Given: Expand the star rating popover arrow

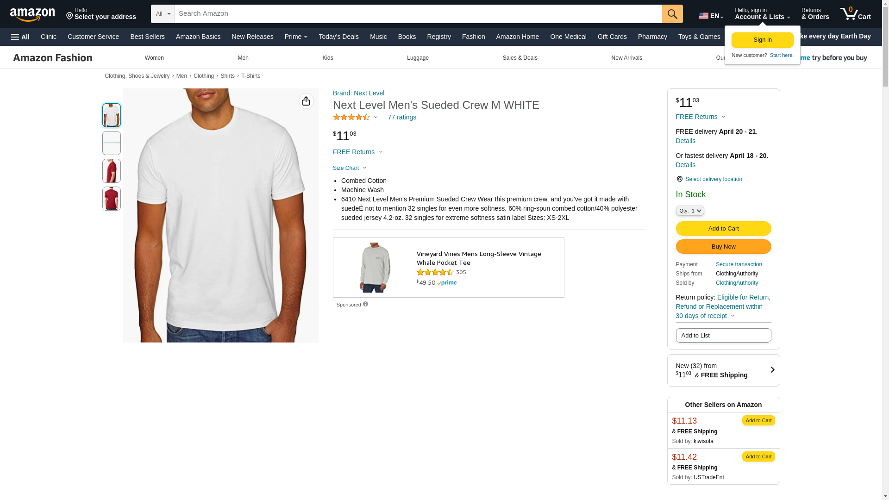Looking at the screenshot, I should 376,117.
